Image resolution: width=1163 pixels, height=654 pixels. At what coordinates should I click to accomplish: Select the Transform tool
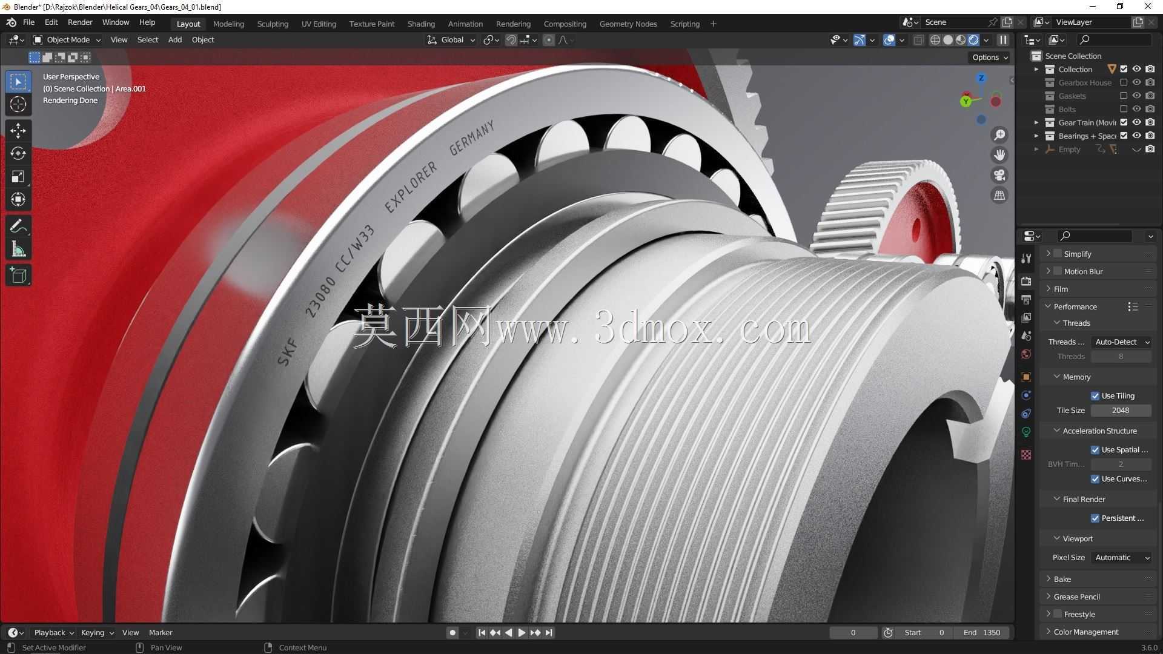[18, 199]
